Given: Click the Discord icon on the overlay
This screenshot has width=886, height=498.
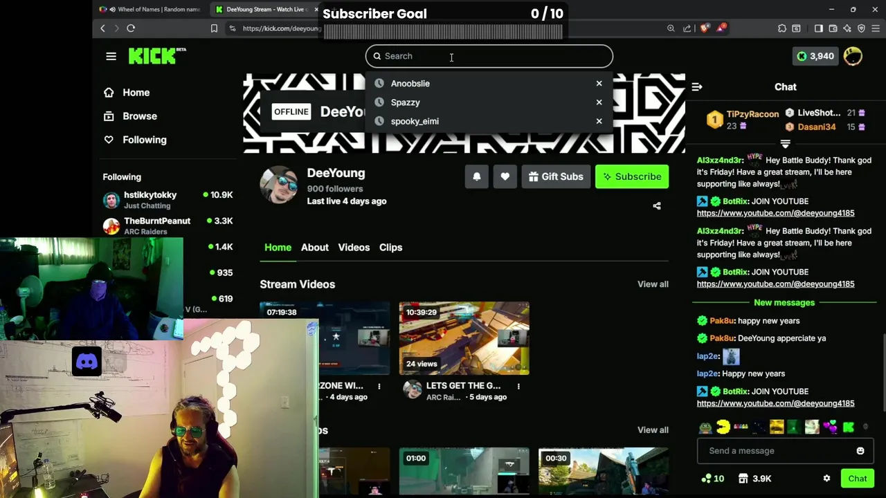Looking at the screenshot, I should pos(87,361).
